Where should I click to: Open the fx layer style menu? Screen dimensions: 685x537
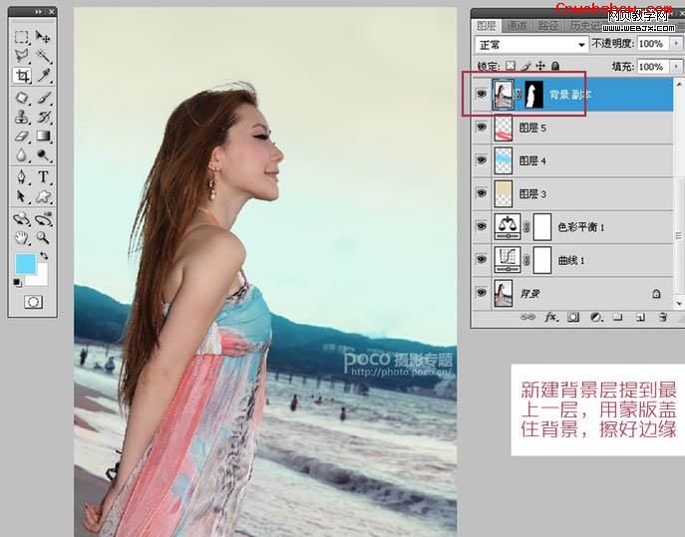[x=550, y=317]
